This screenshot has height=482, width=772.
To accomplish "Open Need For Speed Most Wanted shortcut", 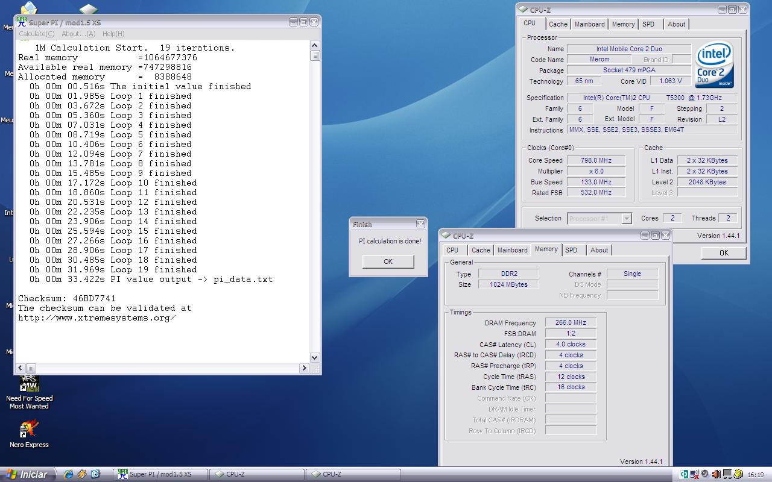I will point(30,392).
